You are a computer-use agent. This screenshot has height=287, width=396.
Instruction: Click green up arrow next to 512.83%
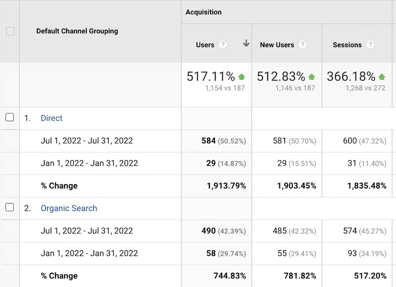coord(312,76)
